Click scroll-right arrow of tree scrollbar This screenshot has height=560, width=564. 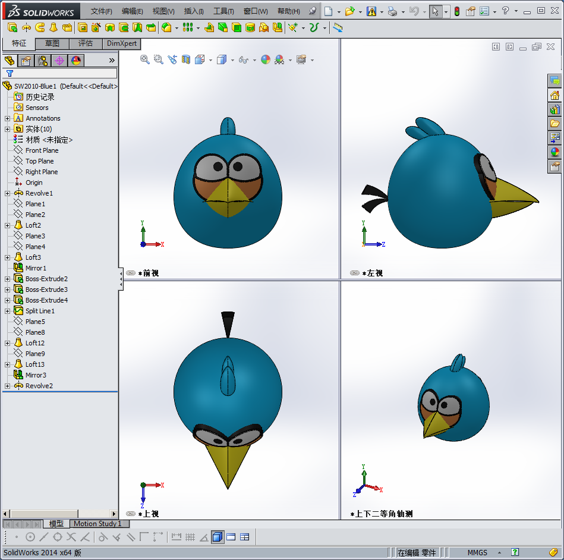[x=114, y=514]
